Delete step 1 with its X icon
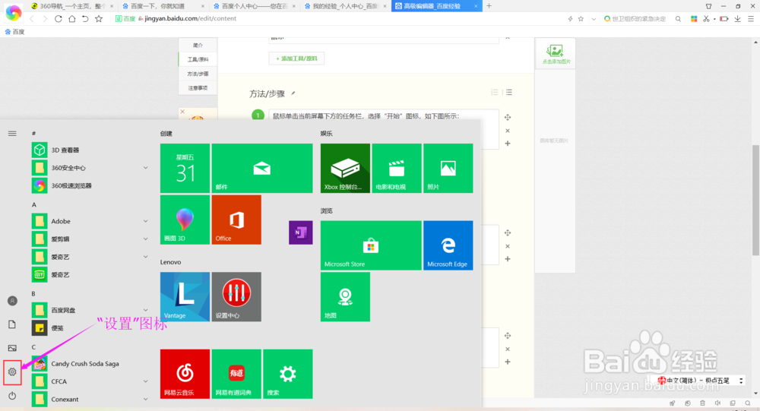Screen dimensions: 760x411 pyautogui.click(x=508, y=131)
